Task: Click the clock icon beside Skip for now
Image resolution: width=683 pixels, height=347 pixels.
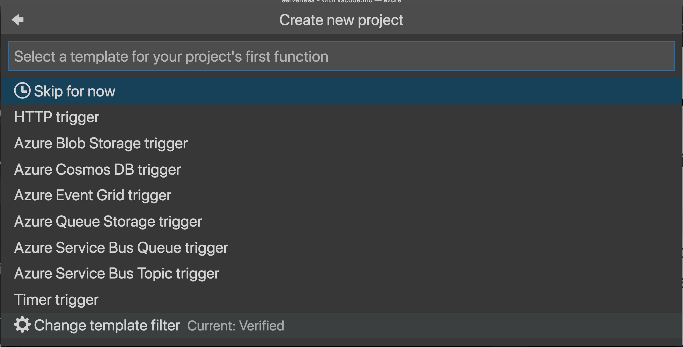Action: 22,91
